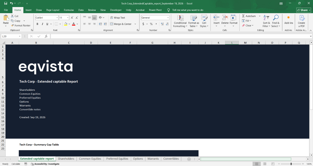Screen dimensions: 313x166
Task: Click the Share button
Action: (304, 10)
